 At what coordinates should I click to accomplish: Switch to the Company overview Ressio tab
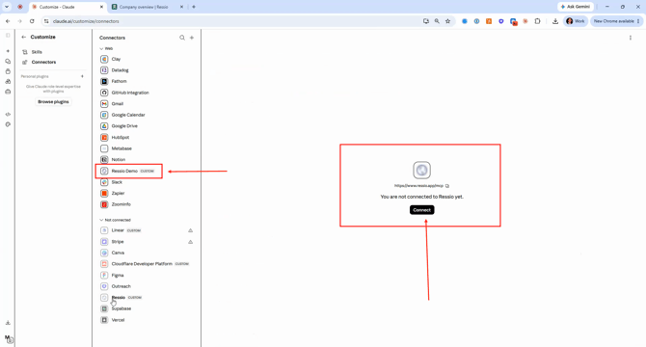tap(144, 7)
